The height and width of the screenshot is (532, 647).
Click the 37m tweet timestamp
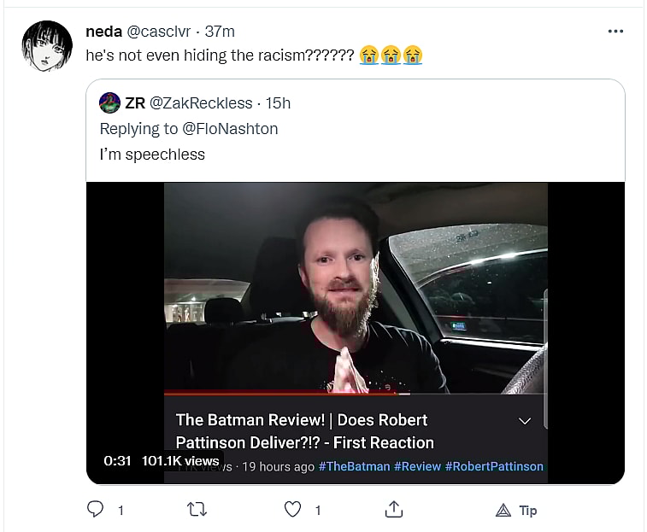click(x=220, y=32)
